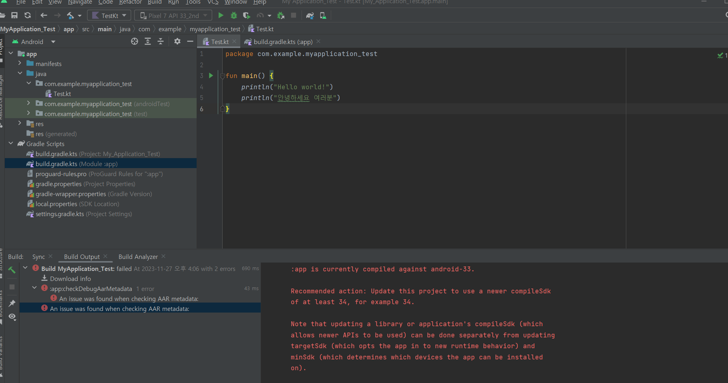Click 'myapplication_test' breadcrumb in navigation bar
This screenshot has width=728, height=383.
click(215, 29)
